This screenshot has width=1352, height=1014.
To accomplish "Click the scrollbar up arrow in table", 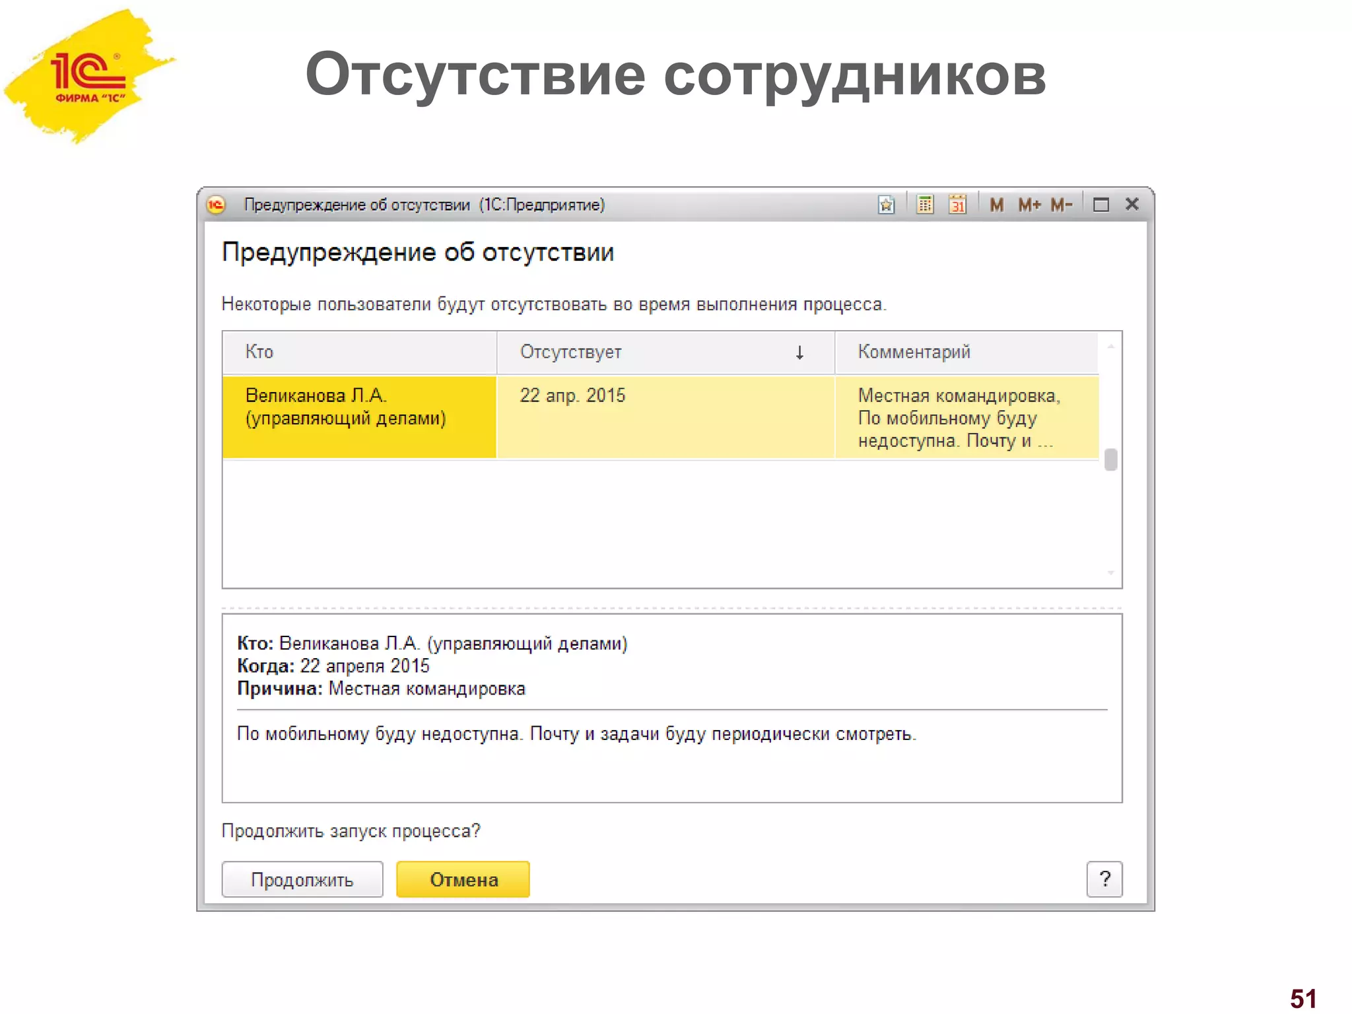I will [x=1110, y=346].
